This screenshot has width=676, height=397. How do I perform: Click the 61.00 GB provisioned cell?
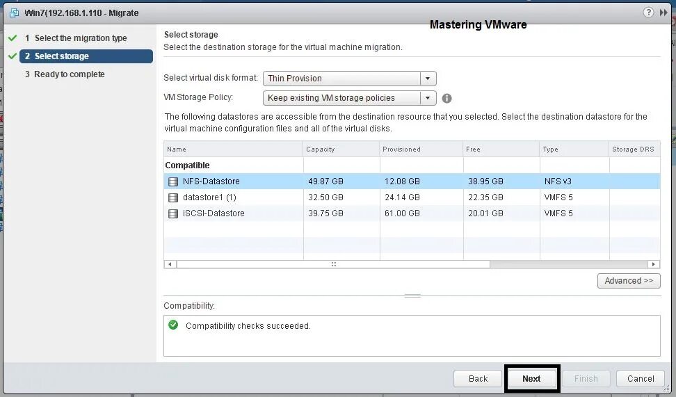[402, 213]
